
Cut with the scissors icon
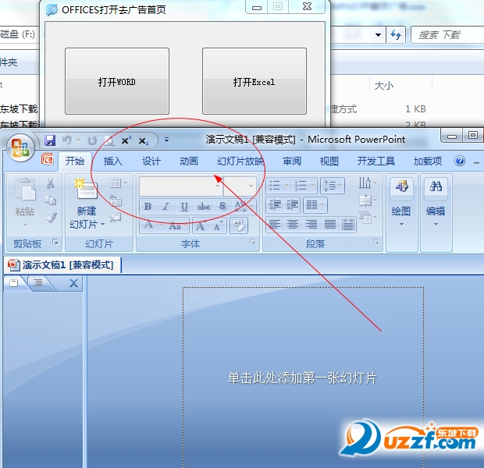pos(50,183)
